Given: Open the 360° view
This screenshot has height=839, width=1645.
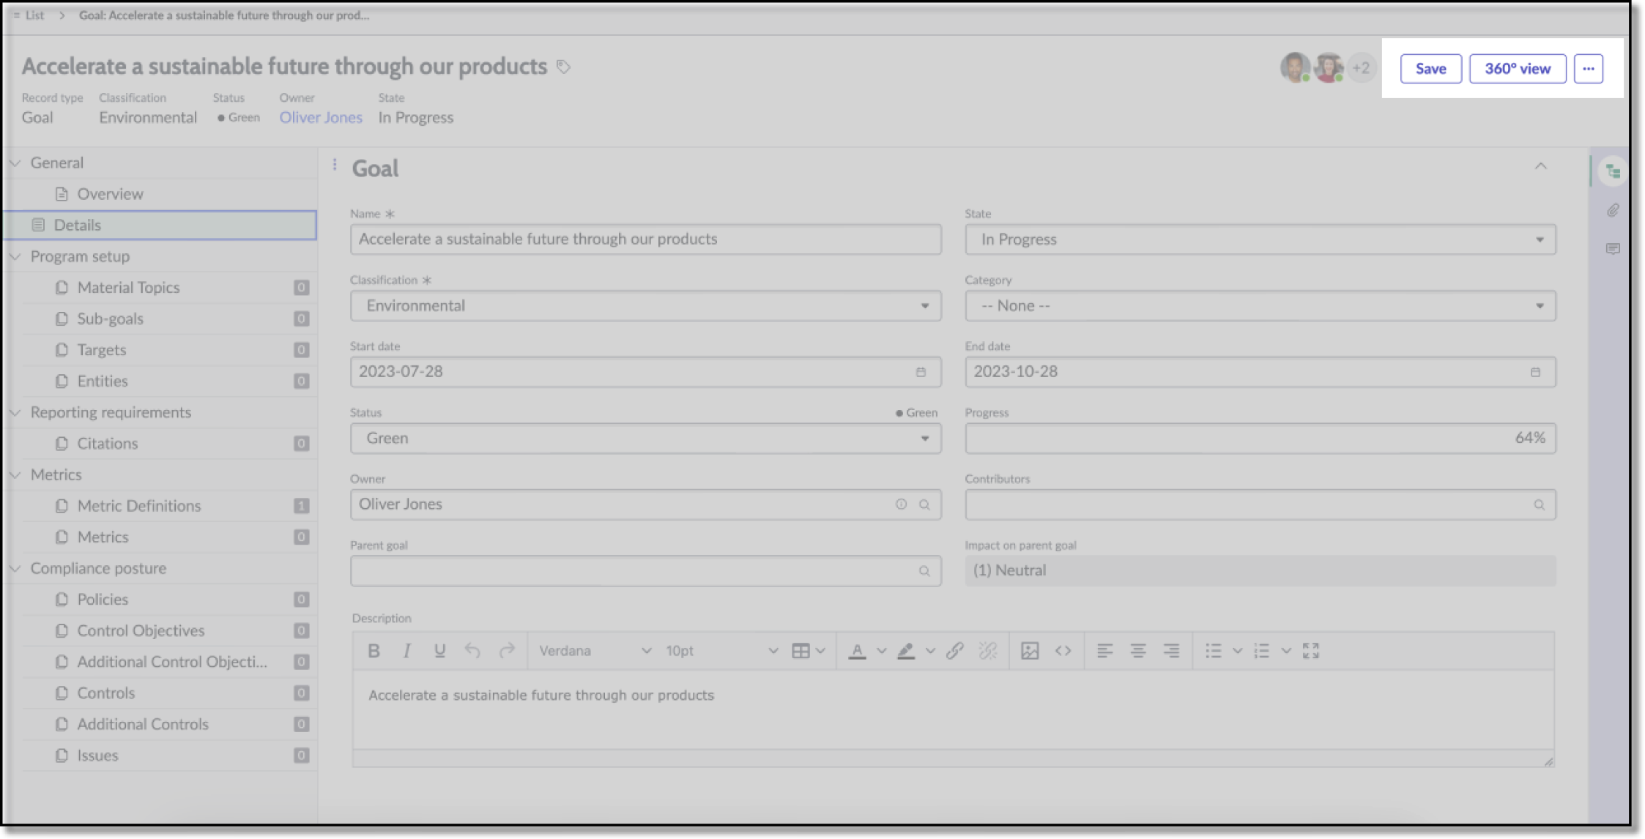Looking at the screenshot, I should point(1517,68).
